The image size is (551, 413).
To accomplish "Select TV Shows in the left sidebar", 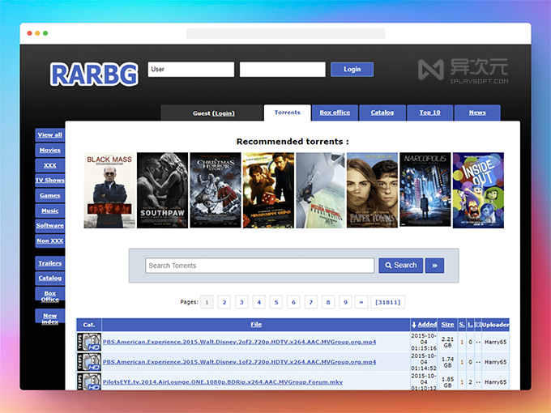I will pos(50,180).
